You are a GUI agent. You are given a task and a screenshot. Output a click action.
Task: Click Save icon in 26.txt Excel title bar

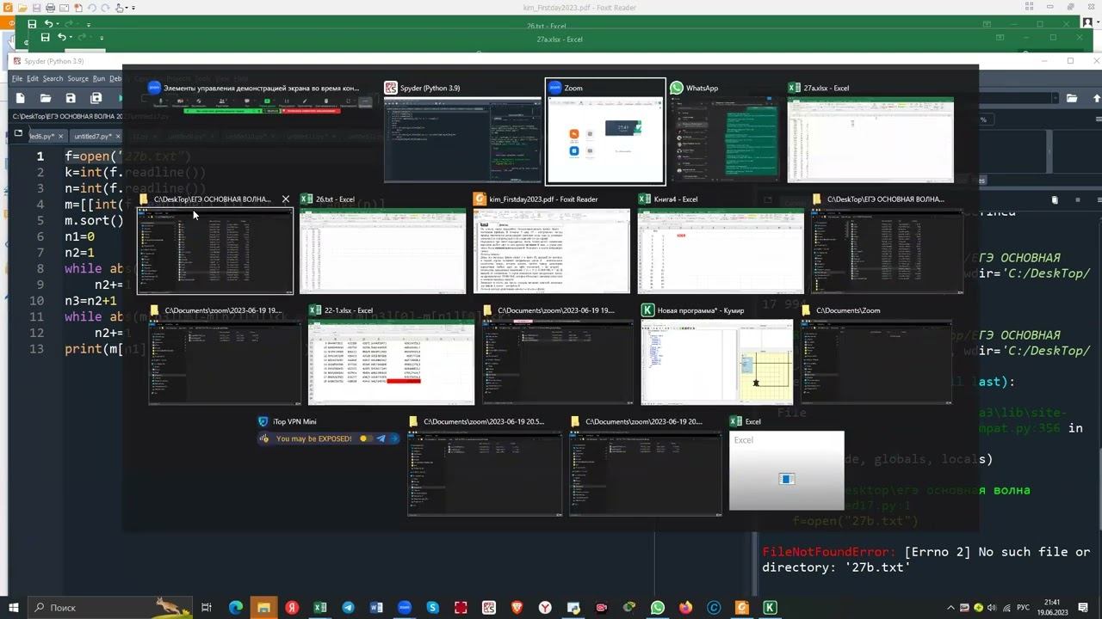32,24
